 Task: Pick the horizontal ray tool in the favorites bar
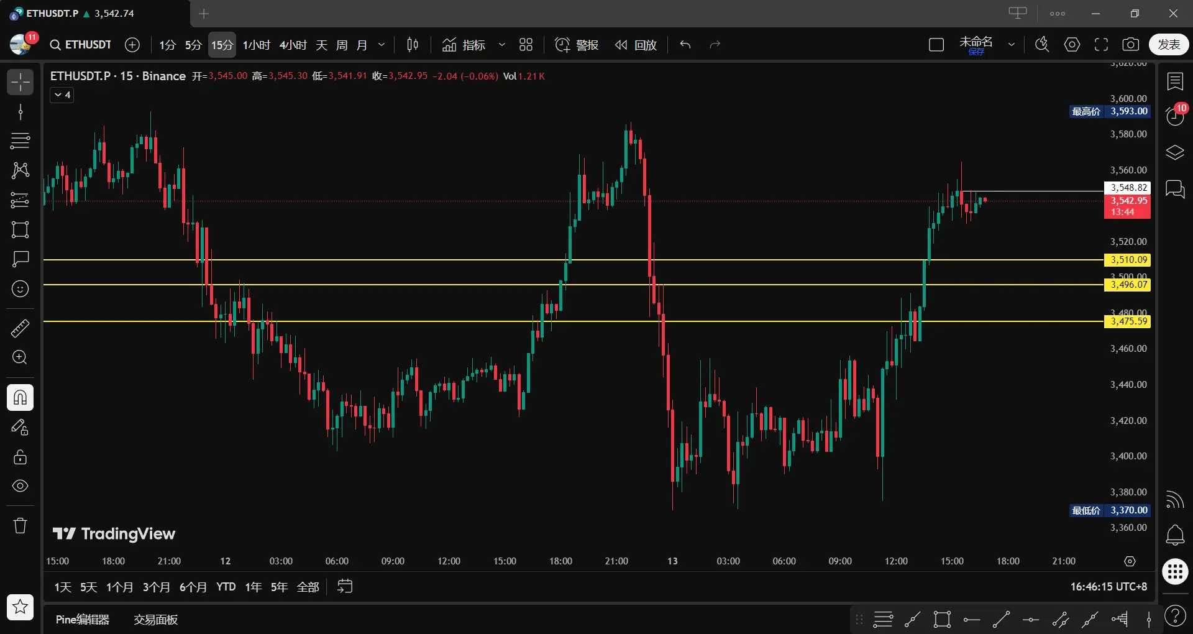point(972,619)
